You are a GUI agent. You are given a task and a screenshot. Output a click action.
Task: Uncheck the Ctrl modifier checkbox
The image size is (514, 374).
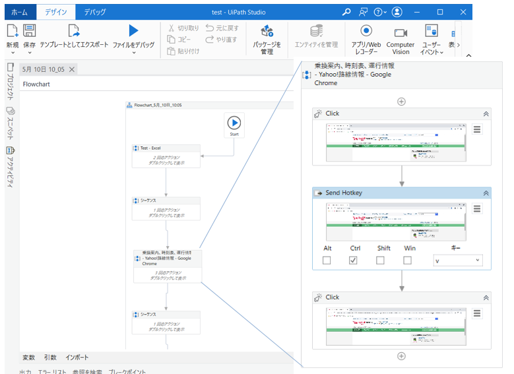click(353, 261)
